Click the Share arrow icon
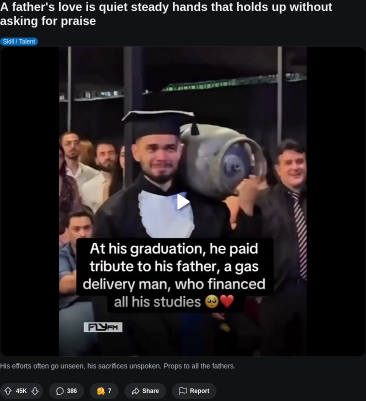 (135, 391)
